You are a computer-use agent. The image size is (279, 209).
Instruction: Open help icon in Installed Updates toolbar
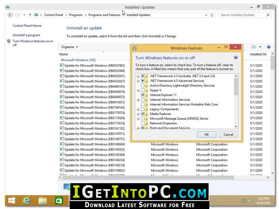269,47
